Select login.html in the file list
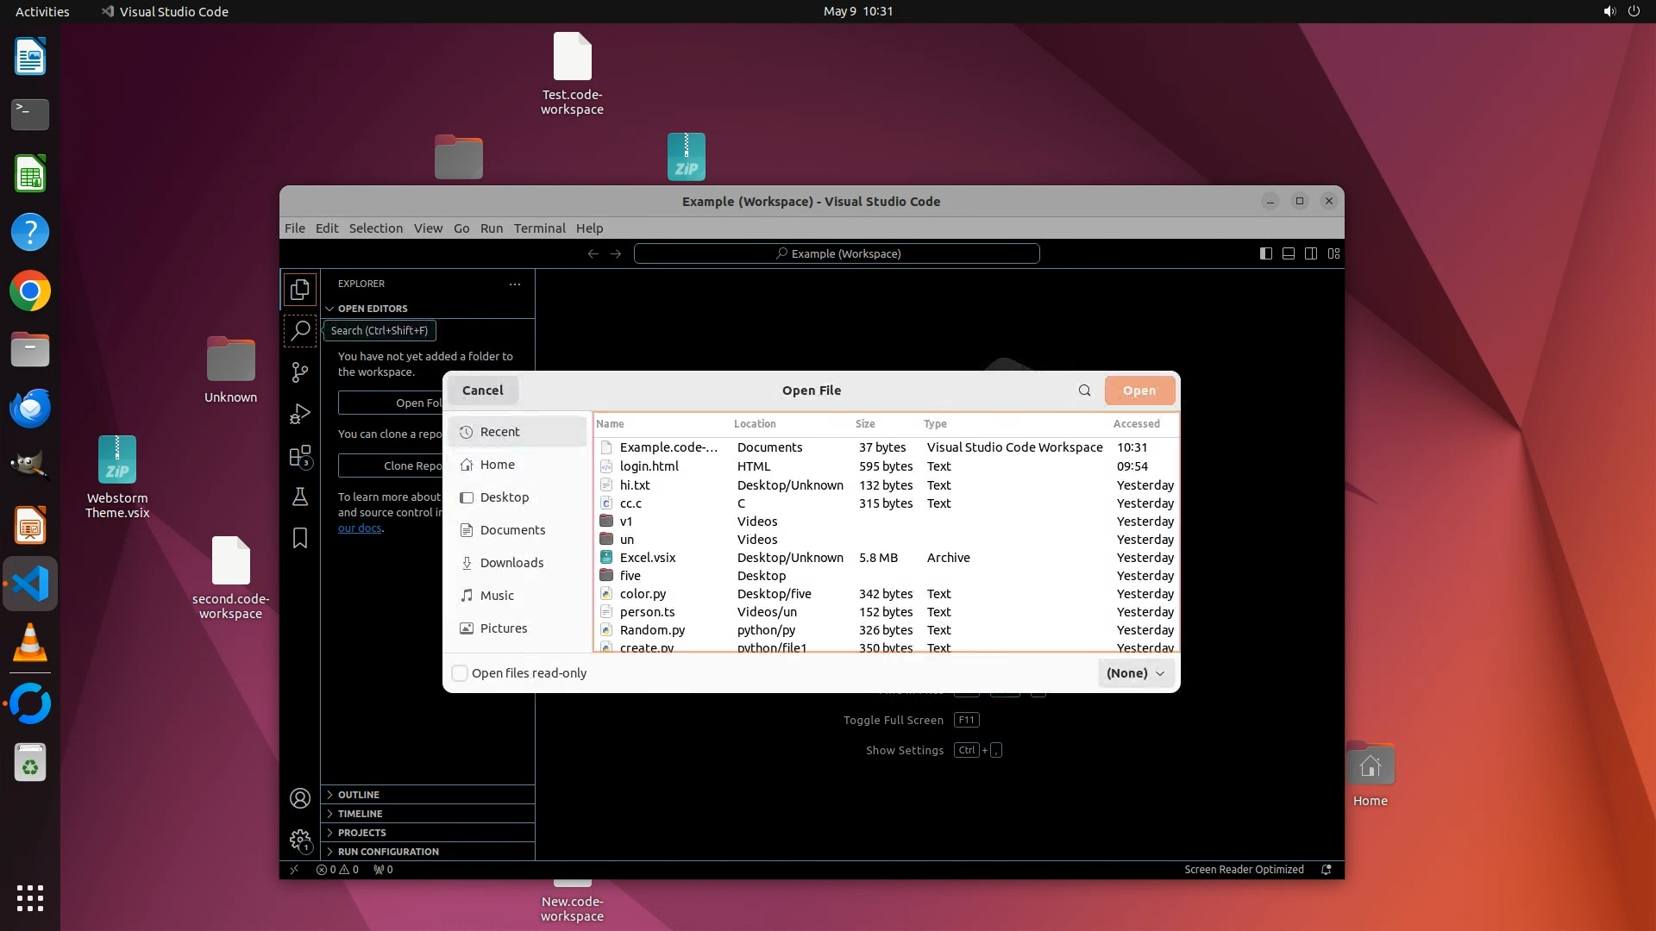The height and width of the screenshot is (931, 1656). coord(649,466)
